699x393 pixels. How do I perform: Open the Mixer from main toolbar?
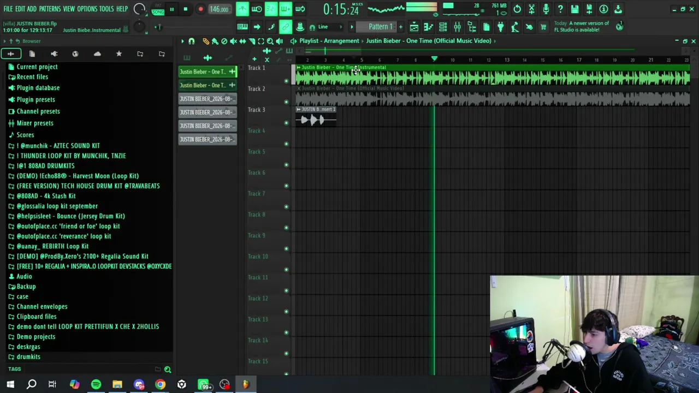point(458,27)
